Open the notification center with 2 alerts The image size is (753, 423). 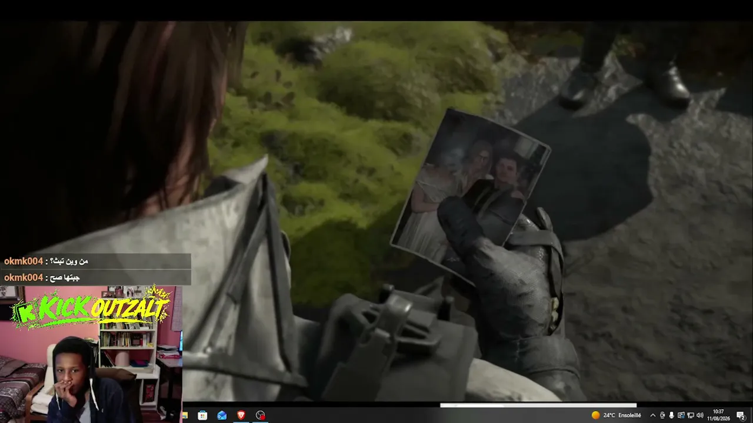click(741, 415)
